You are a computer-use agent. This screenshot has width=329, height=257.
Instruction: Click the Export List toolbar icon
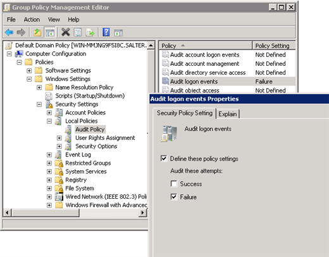90,32
